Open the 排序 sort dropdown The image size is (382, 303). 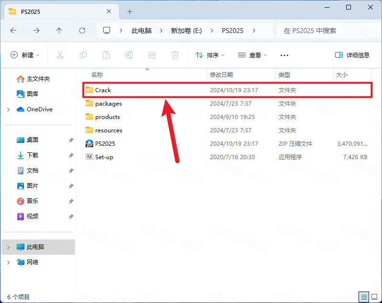click(x=210, y=55)
